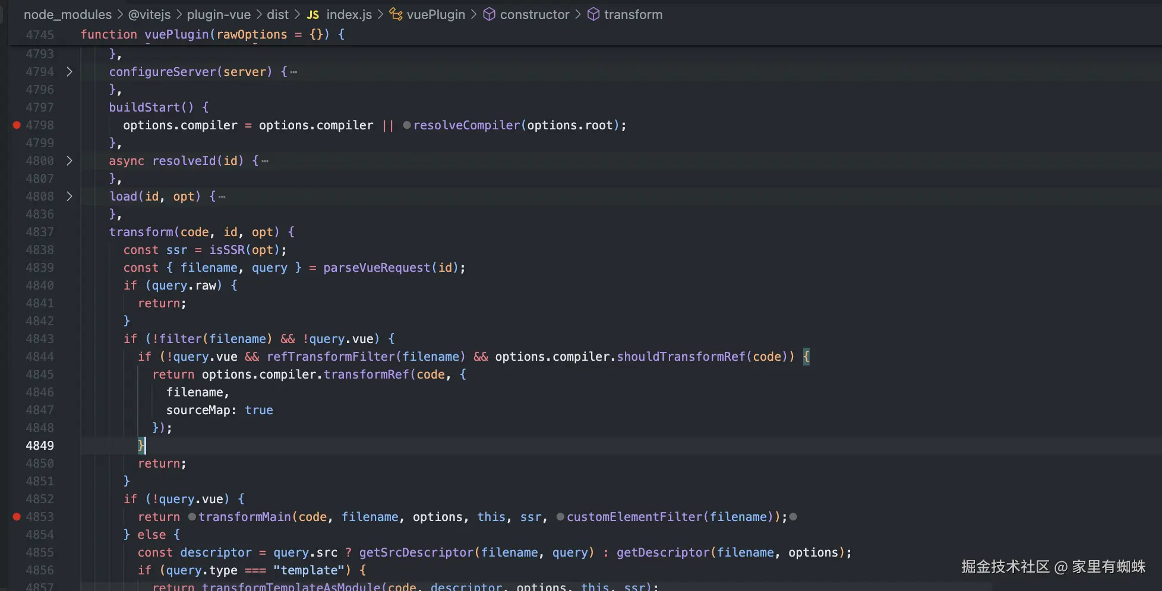The width and height of the screenshot is (1162, 591).
Task: Click the buildStart method name
Action: tap(144, 107)
